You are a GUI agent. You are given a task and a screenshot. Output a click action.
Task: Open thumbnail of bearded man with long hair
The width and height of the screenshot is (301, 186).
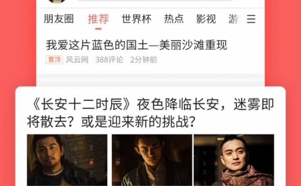[x=67, y=160]
